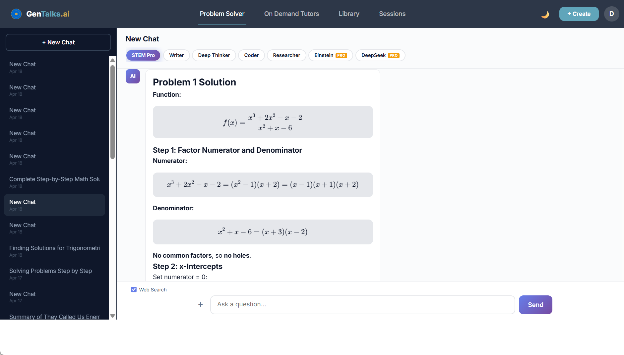Click the + Create button
Screen dimensions: 624x355
pos(579,14)
